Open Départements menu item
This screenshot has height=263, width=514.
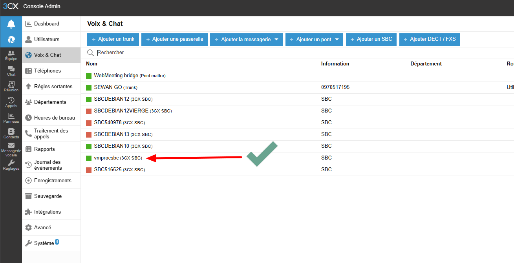(51, 102)
